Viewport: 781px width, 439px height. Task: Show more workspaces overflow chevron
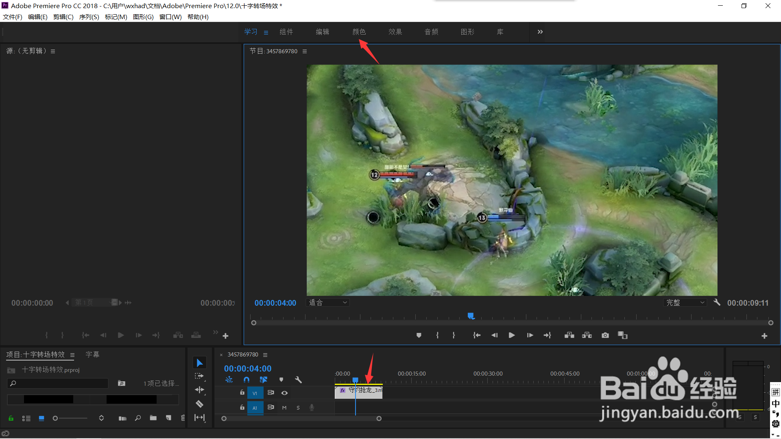pos(540,32)
